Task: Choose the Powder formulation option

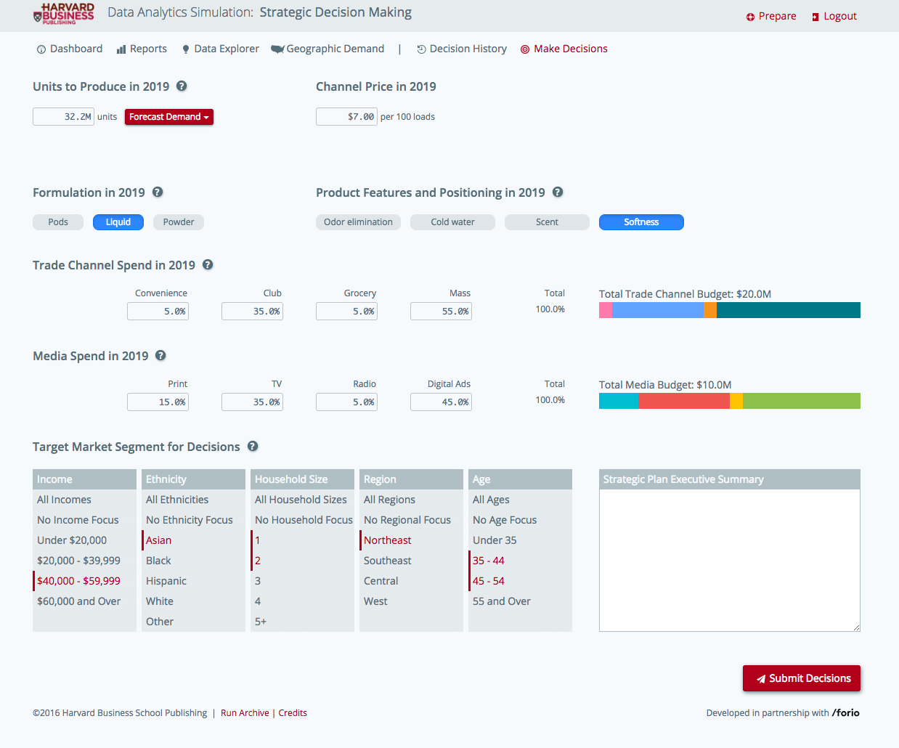Action: pyautogui.click(x=179, y=222)
